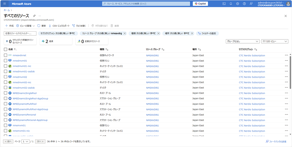Image resolution: width=292 pixels, height=147 pixels.
Task: Click the 更新 refresh button
Action: tap(41, 26)
